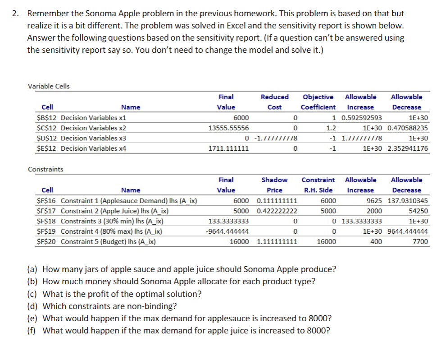Select the Allowable Decrease column header
The height and width of the screenshot is (342, 441).
407,102
